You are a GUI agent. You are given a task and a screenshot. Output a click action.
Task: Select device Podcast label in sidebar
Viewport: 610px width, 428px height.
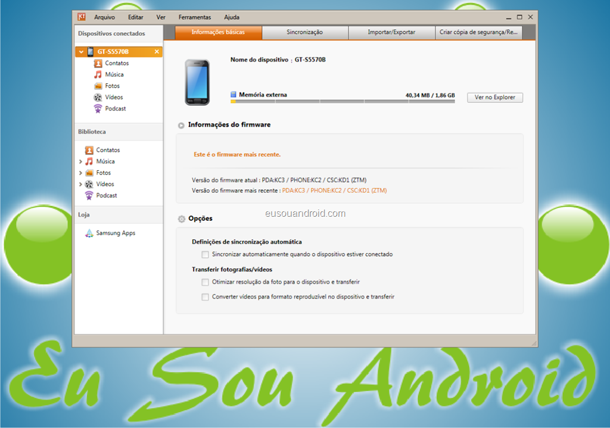pyautogui.click(x=115, y=108)
